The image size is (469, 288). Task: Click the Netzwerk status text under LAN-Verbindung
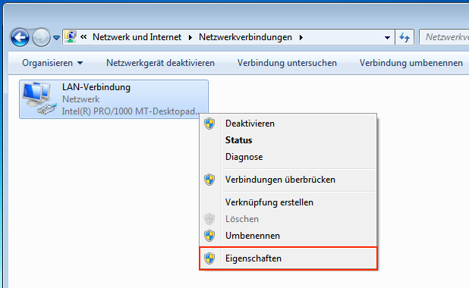[80, 99]
